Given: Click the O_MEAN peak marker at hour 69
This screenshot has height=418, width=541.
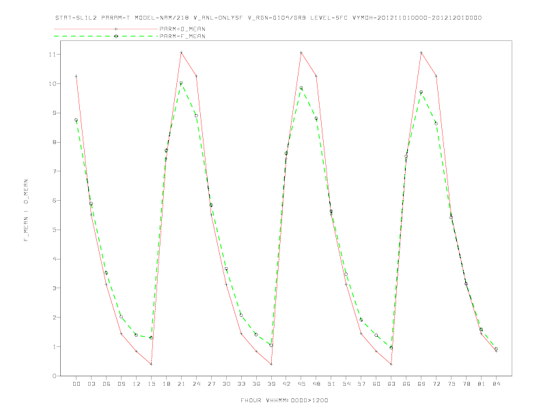Looking at the screenshot, I should coord(421,53).
